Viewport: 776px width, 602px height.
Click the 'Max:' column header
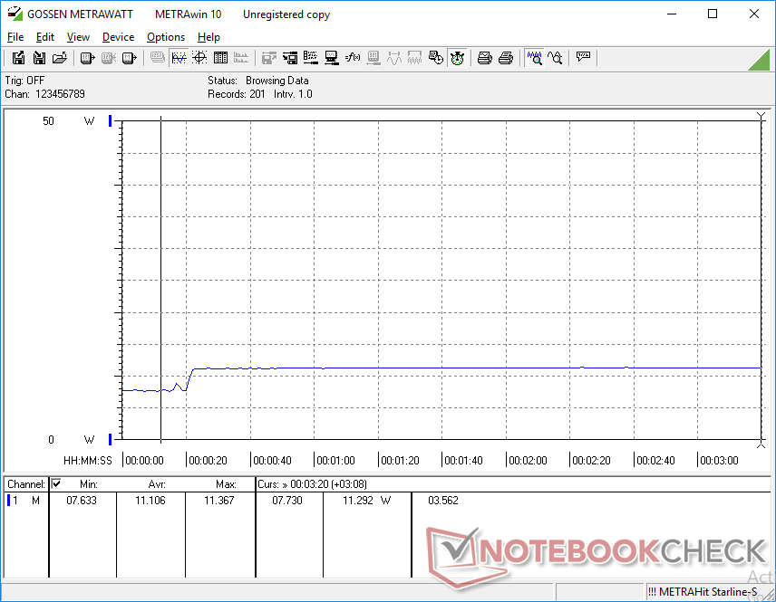click(226, 484)
